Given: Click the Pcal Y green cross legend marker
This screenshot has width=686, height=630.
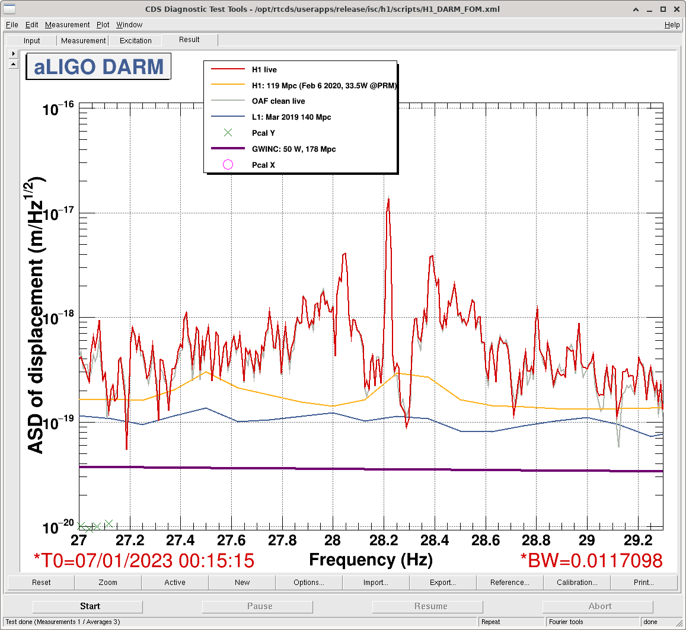Looking at the screenshot, I should tap(228, 133).
